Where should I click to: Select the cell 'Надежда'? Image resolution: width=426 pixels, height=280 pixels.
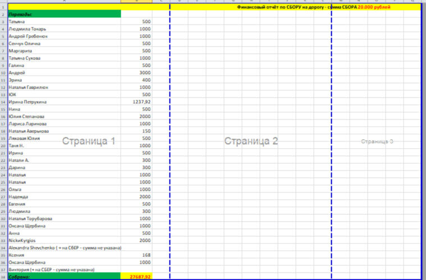65,196
